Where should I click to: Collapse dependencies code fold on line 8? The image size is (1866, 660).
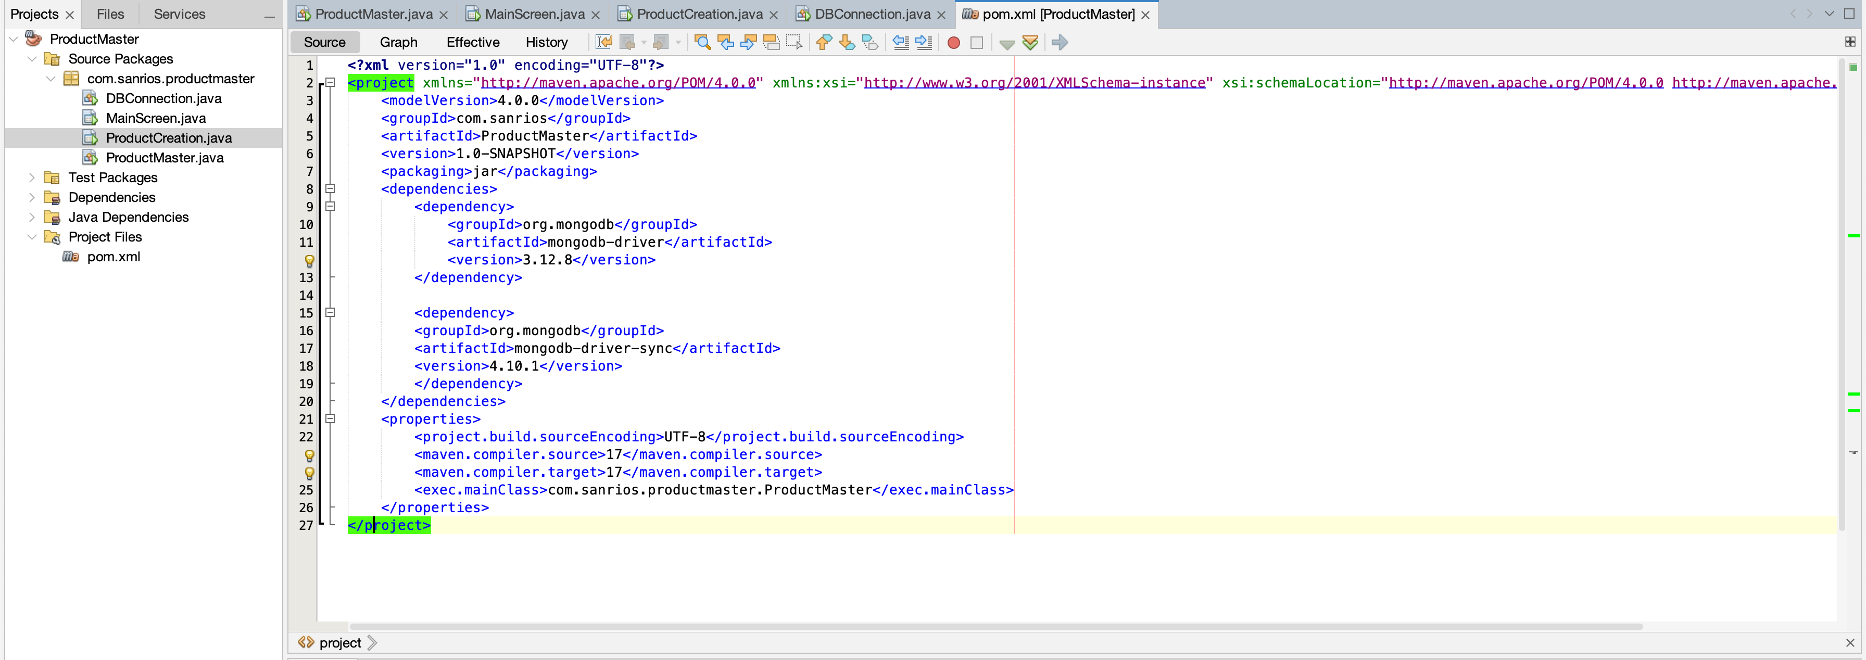(330, 189)
